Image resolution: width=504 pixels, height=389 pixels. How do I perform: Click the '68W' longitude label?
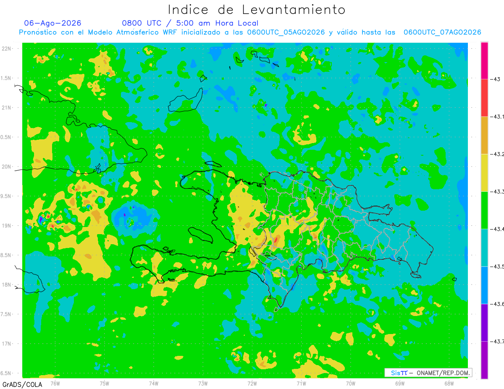coord(449,383)
